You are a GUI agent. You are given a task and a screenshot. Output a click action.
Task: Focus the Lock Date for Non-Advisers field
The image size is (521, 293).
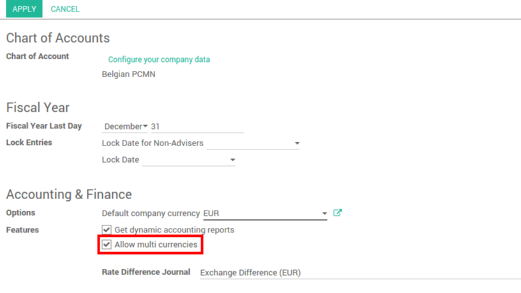(249, 144)
